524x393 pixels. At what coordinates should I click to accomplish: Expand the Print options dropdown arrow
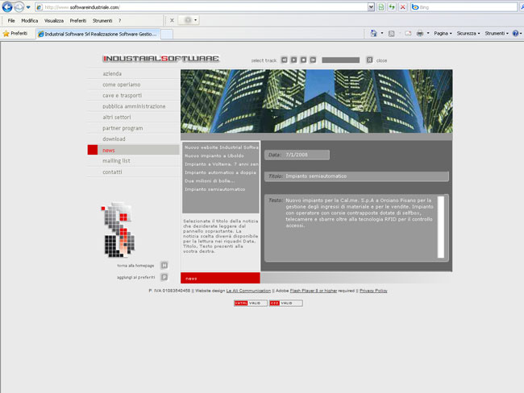coord(428,33)
